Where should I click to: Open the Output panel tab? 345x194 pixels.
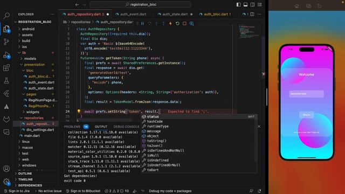pos(101,127)
